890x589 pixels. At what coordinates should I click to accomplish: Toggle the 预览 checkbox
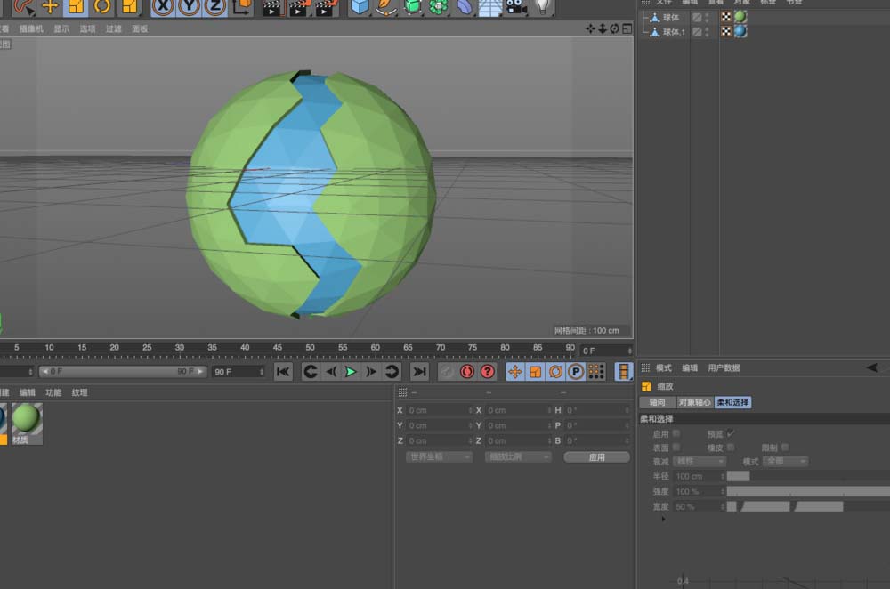click(x=731, y=433)
